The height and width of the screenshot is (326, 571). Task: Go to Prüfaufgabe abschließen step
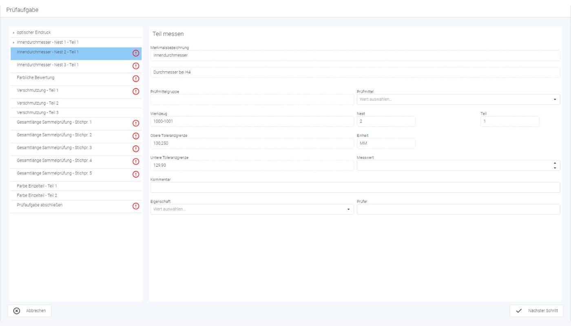76,206
